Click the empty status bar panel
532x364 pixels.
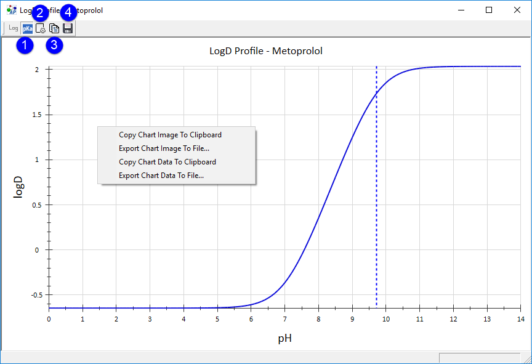tap(480, 358)
